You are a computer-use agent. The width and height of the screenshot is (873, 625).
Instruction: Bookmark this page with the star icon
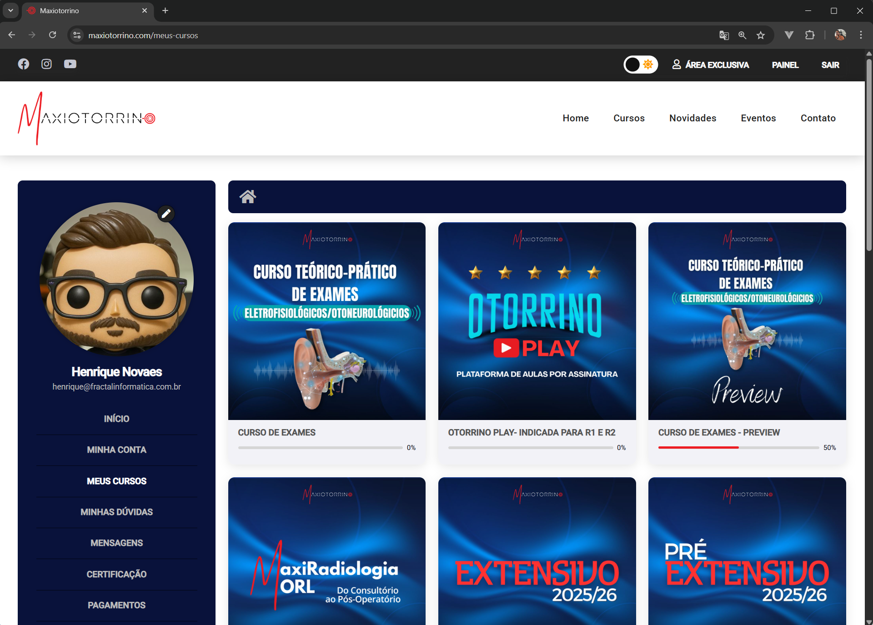761,35
